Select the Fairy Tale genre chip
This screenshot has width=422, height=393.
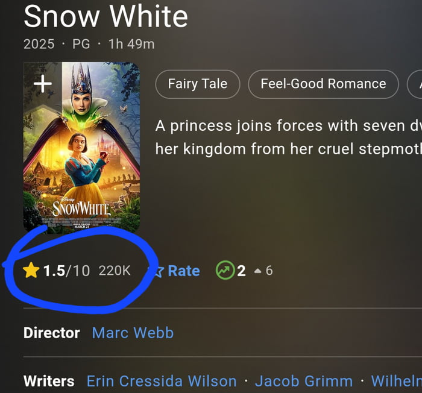point(197,84)
